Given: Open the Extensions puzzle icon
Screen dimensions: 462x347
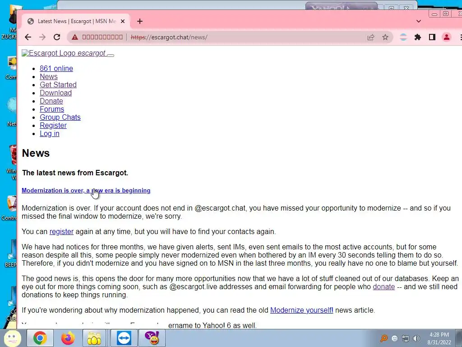Looking at the screenshot, I should 417,37.
